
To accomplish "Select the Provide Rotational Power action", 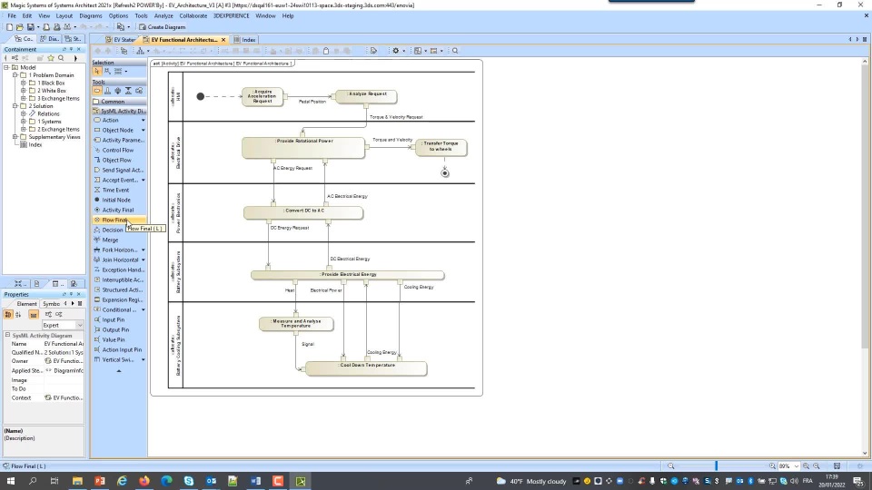I will click(x=303, y=148).
